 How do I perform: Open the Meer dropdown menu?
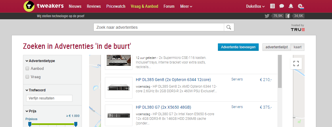click(186, 6)
